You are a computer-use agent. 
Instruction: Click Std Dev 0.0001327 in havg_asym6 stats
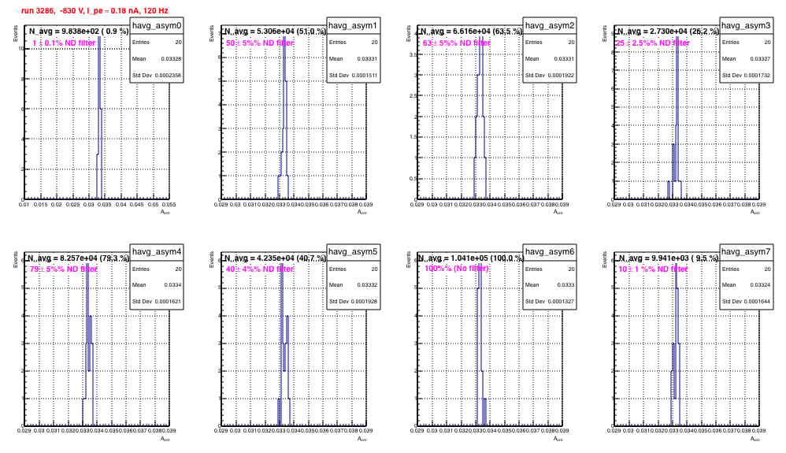coord(550,302)
